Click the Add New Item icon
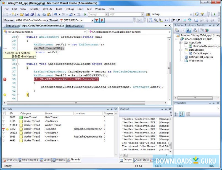 pyautogui.click(x=14, y=14)
